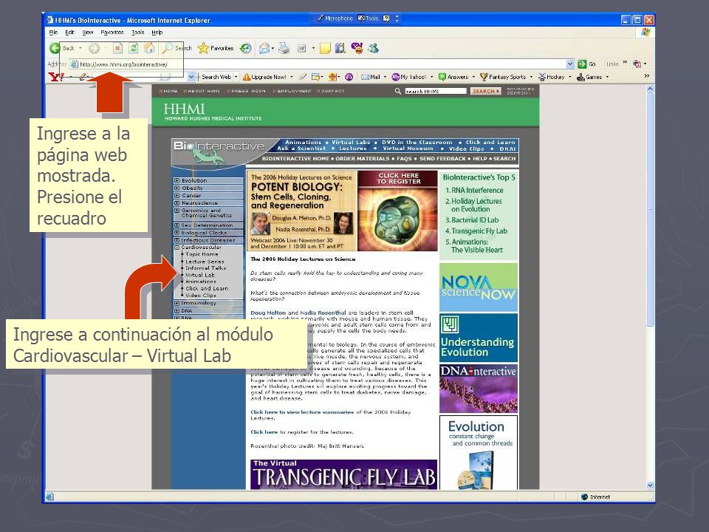Viewport: 709px width, 532px height.
Task: Click the Yahoo toolbar pencil icon
Action: pyautogui.click(x=83, y=77)
